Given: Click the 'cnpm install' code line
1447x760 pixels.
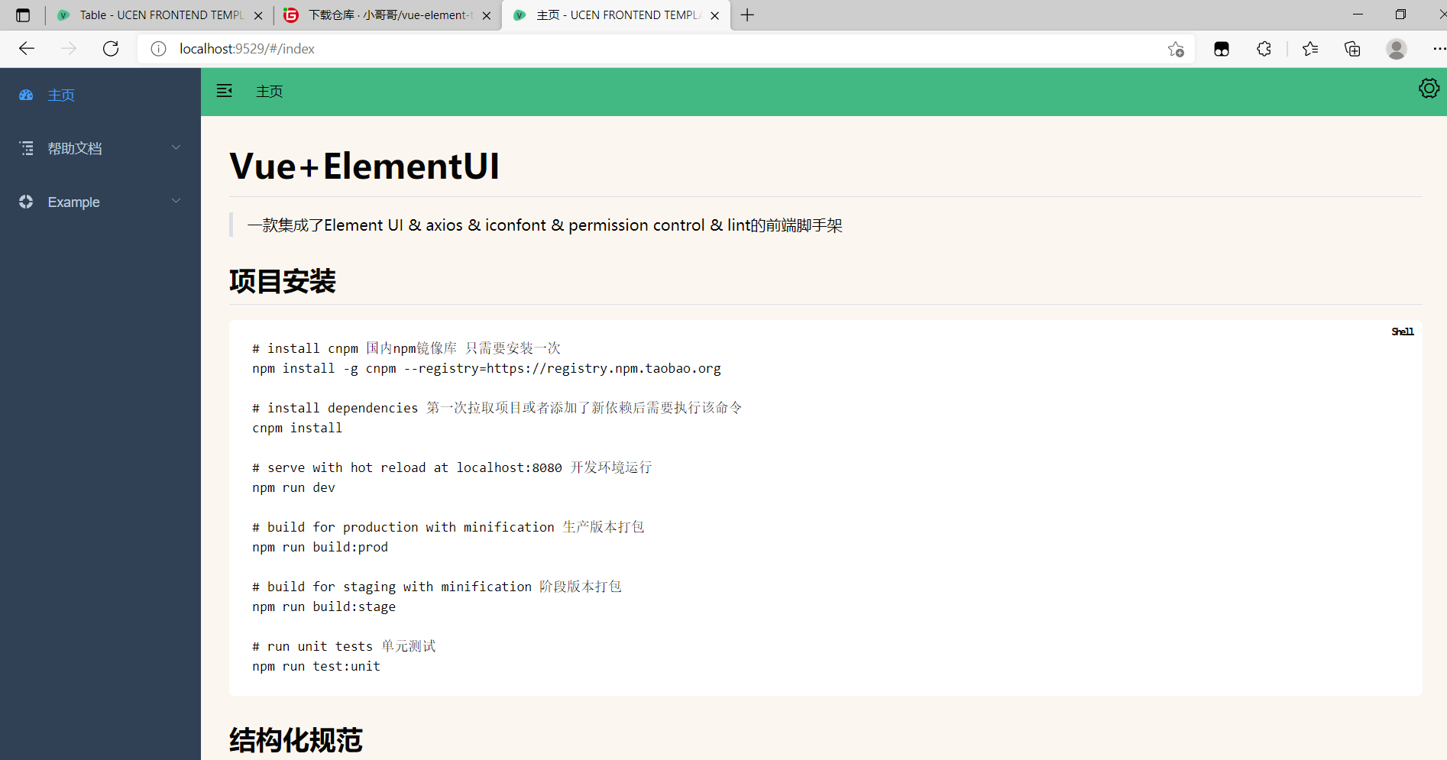Looking at the screenshot, I should 297,428.
